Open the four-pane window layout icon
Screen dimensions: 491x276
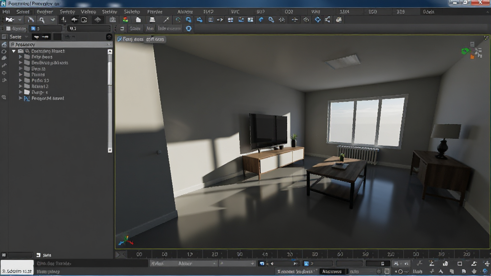click(x=231, y=20)
